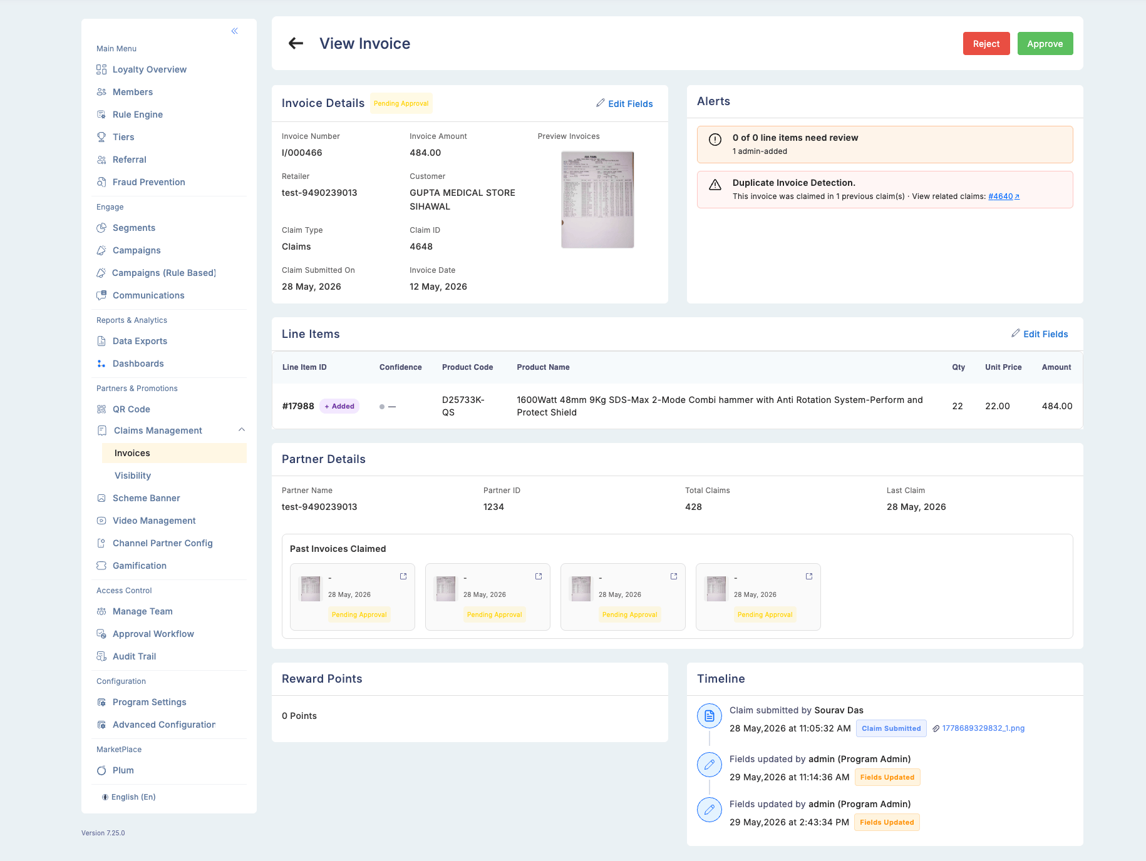The image size is (1146, 861).
Task: Click the Data Exports file icon
Action: point(101,341)
